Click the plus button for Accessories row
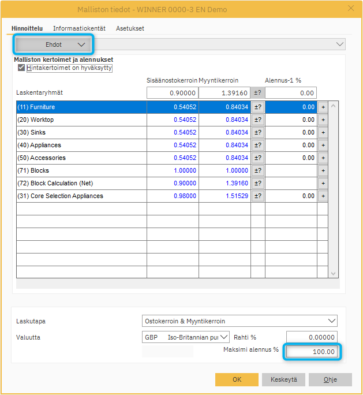This screenshot has height=395, width=363. tap(323, 158)
